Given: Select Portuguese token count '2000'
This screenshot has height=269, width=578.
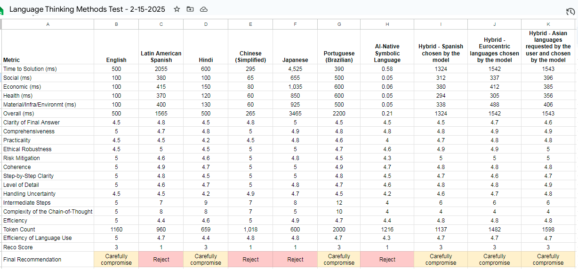Looking at the screenshot, I should tap(339, 230).
